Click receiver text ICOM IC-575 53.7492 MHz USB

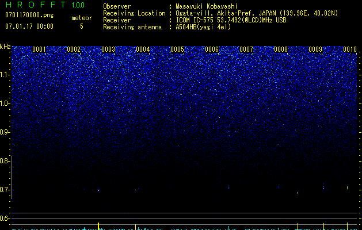[x=231, y=20]
